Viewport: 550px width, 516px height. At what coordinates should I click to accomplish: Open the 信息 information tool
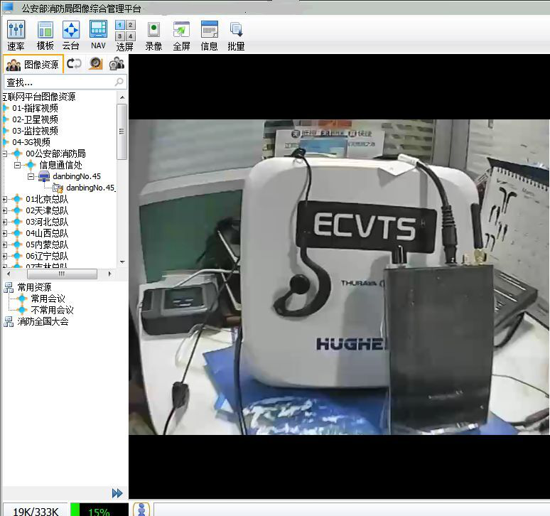(209, 36)
